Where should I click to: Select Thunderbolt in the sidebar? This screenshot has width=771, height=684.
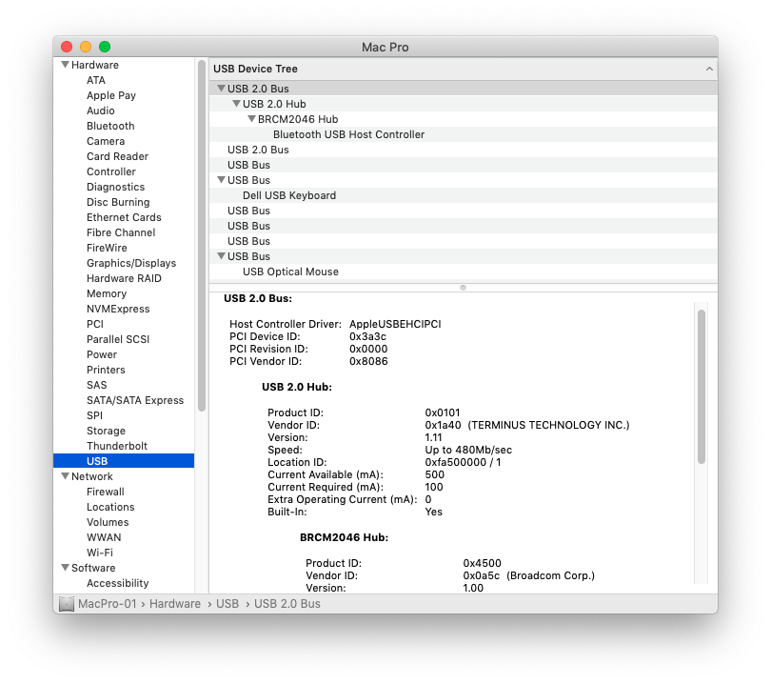coord(117,447)
